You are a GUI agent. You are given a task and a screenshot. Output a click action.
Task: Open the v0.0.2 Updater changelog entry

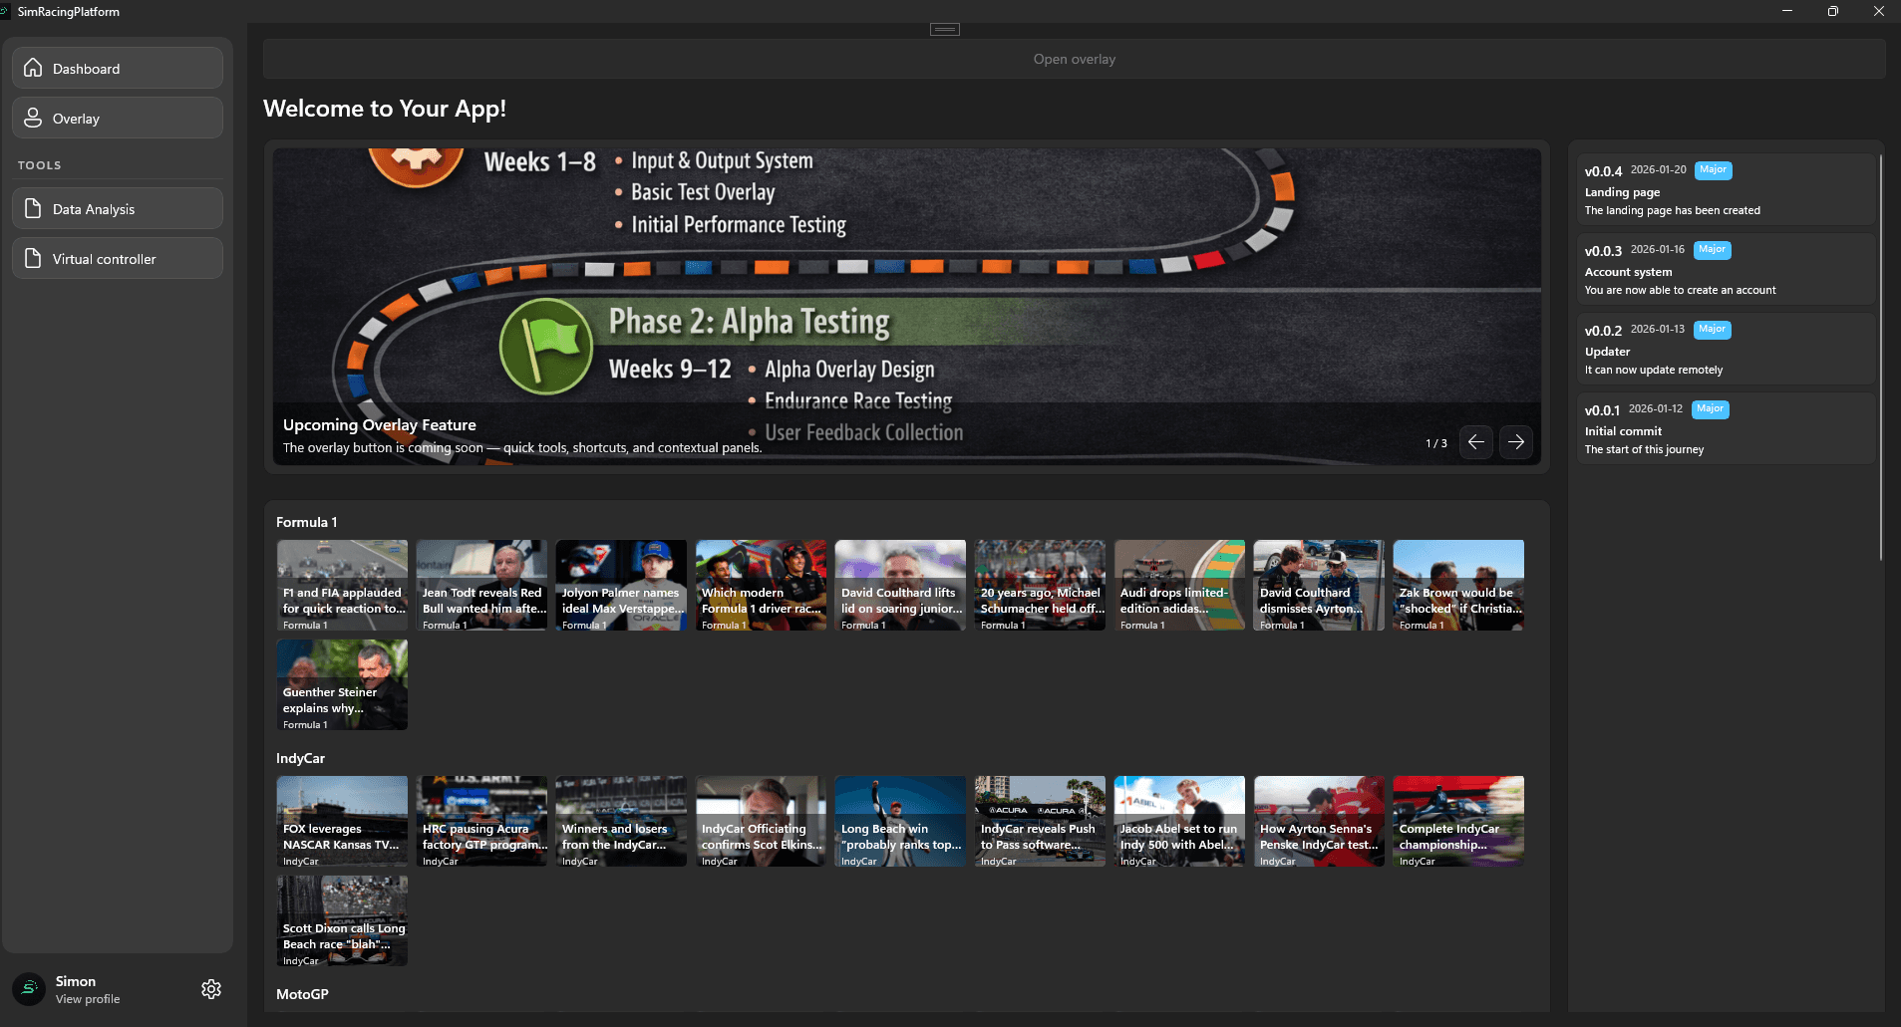coord(1726,349)
